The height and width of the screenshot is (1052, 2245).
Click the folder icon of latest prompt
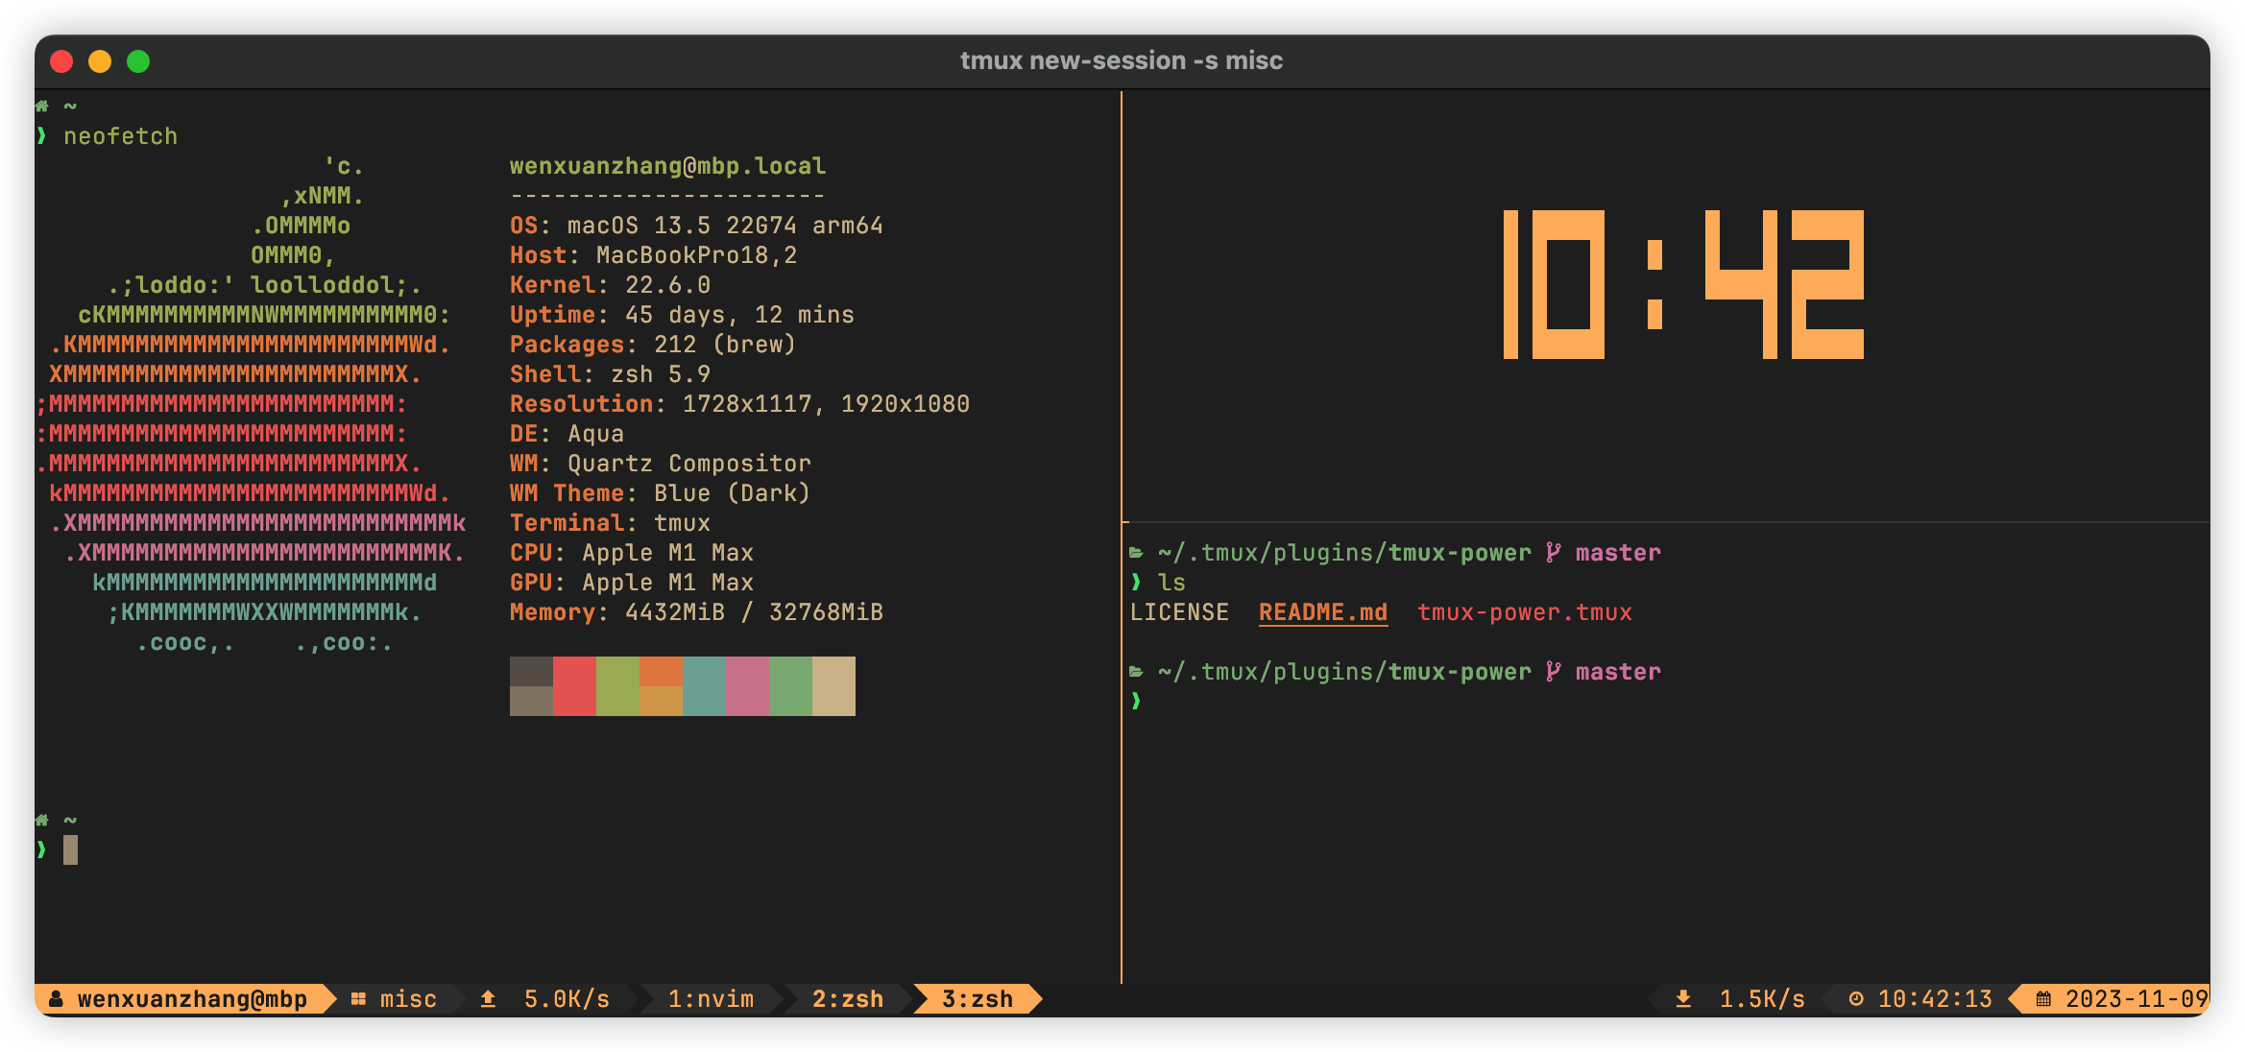1136,672
